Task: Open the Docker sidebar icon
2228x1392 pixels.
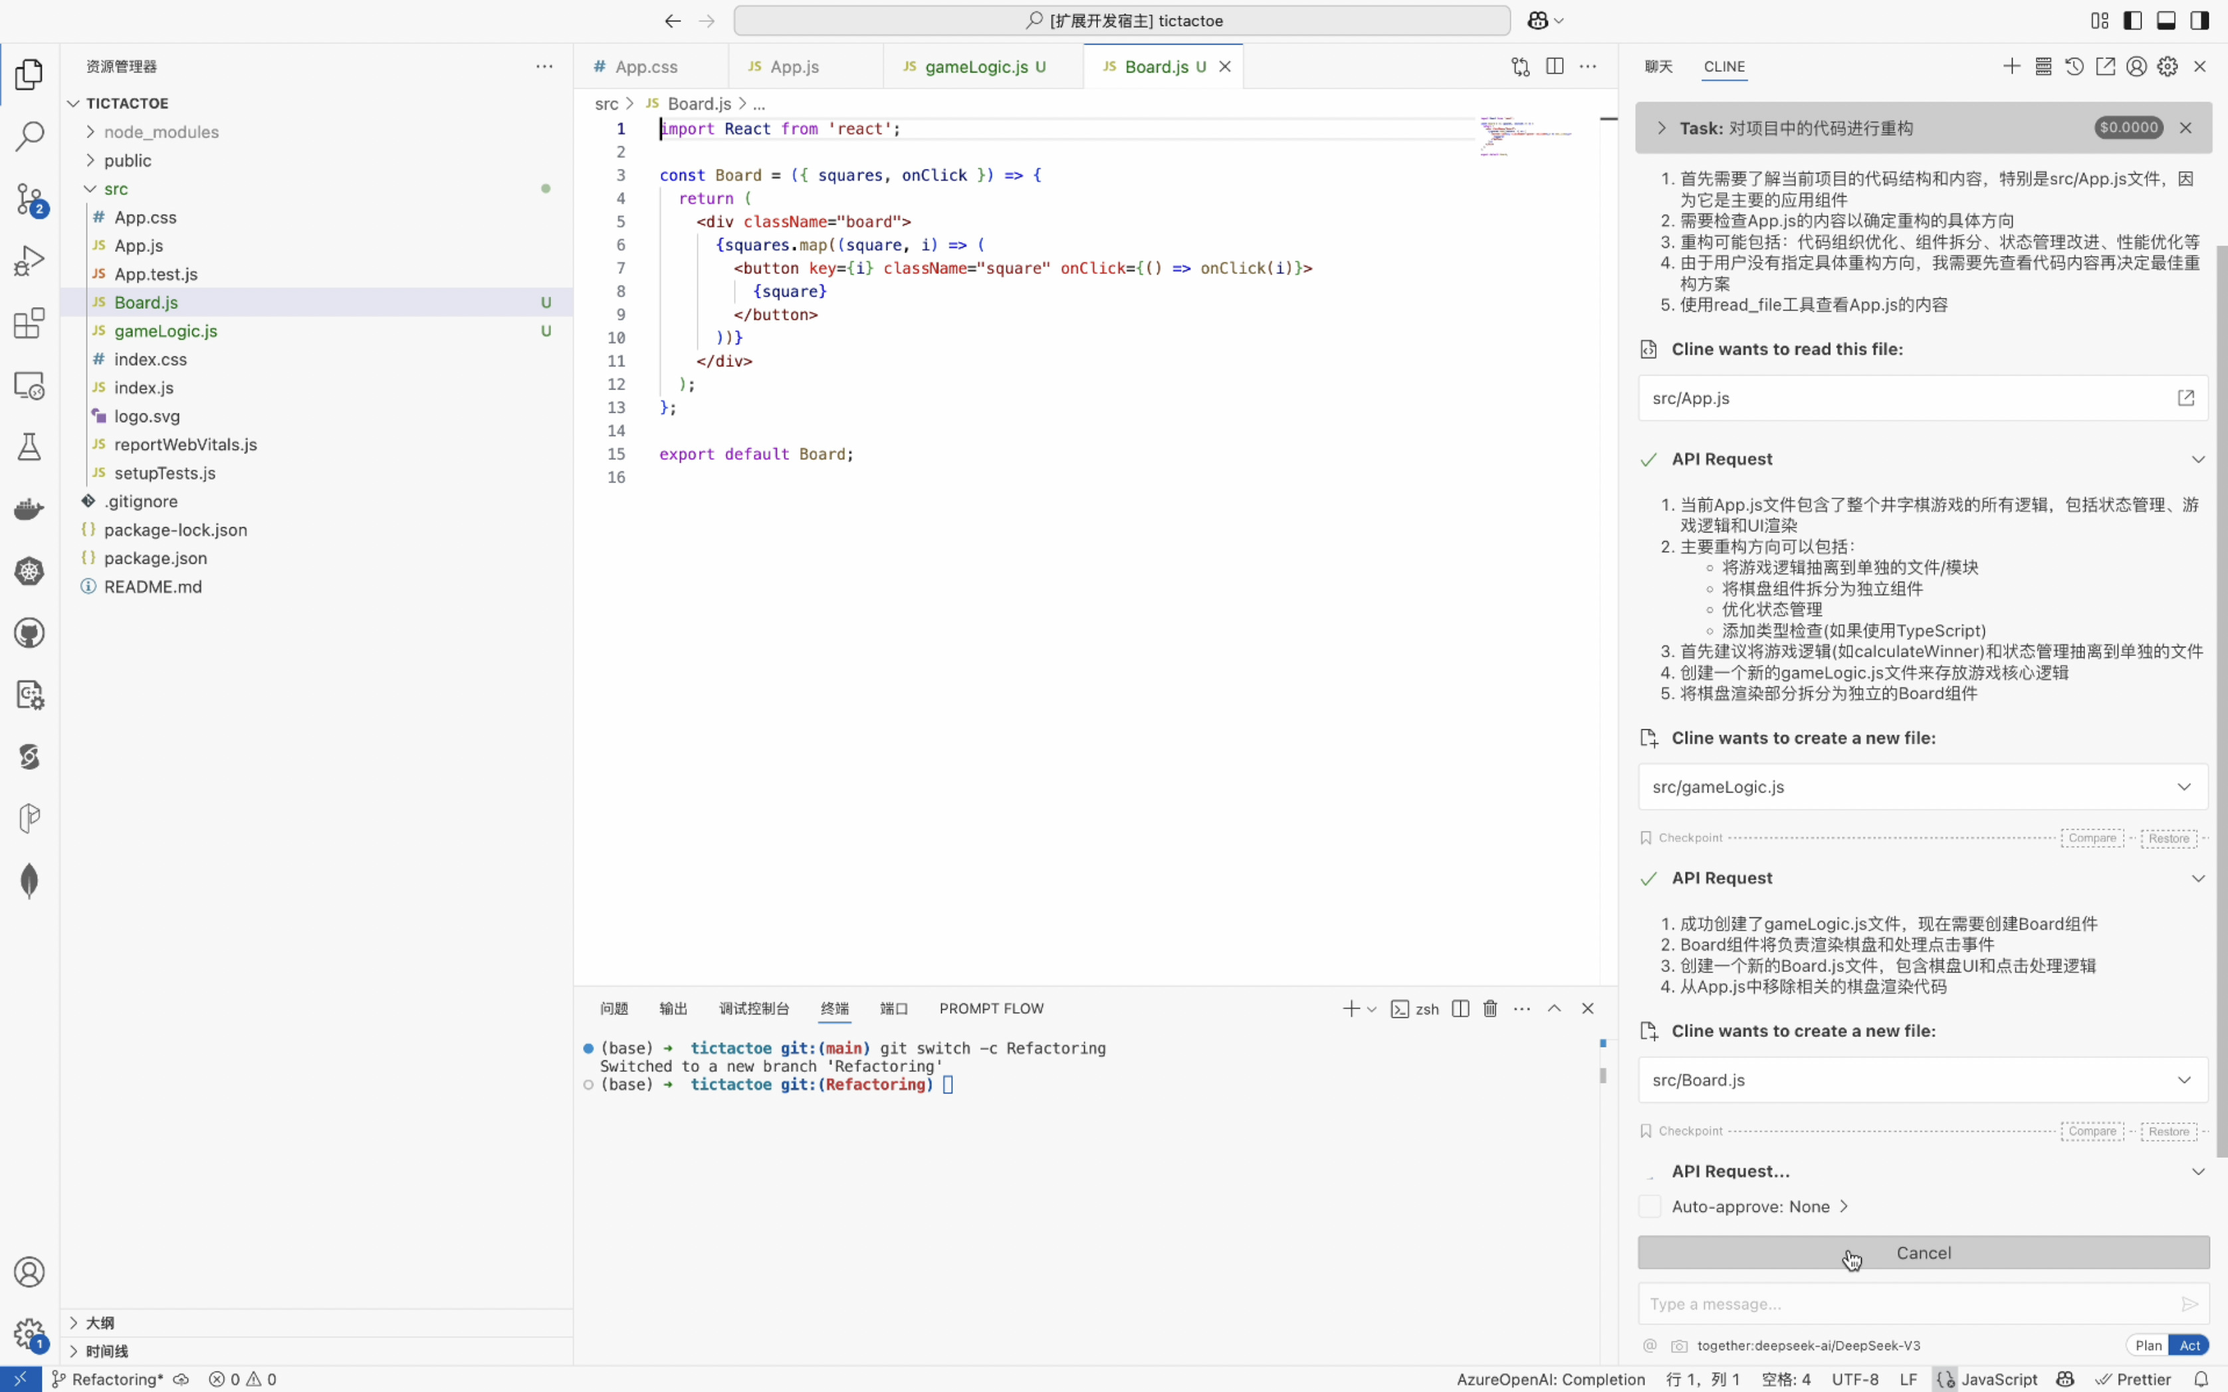Action: 29,509
